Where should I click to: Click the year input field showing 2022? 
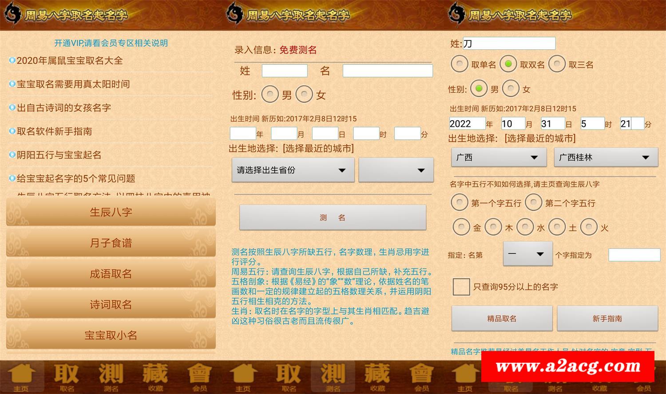(x=467, y=124)
